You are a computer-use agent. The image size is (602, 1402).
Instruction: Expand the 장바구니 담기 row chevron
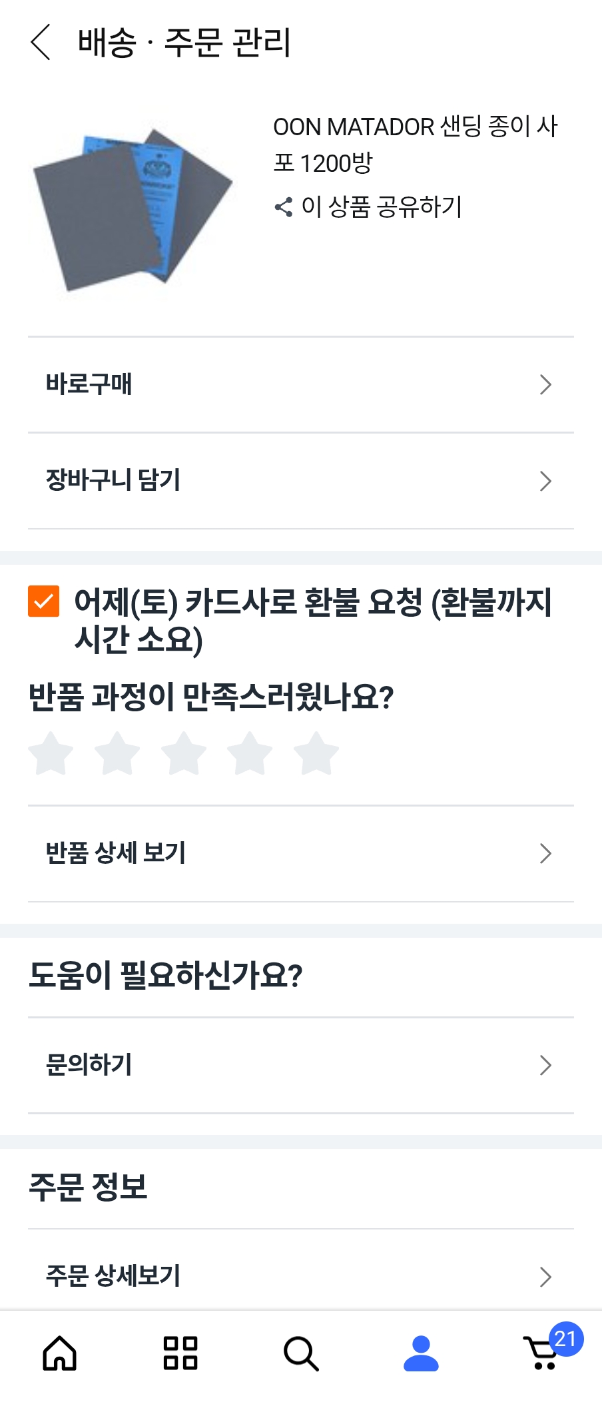[x=545, y=481]
